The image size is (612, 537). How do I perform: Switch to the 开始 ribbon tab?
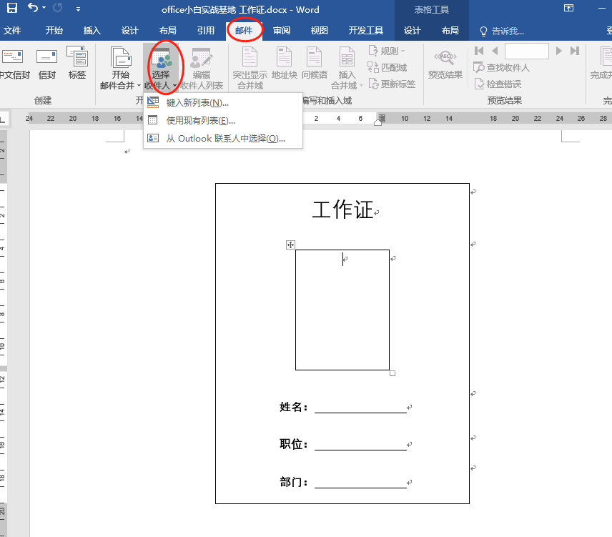(54, 31)
